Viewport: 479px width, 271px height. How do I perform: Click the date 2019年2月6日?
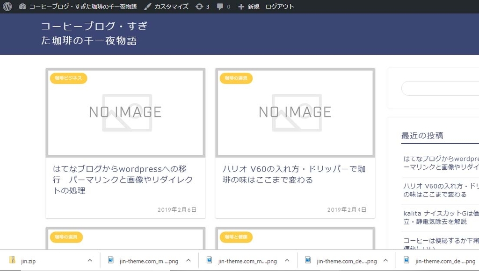tap(177, 209)
